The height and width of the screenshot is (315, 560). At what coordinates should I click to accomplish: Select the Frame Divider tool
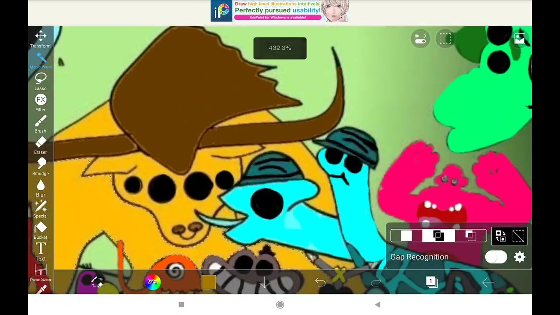pyautogui.click(x=41, y=273)
